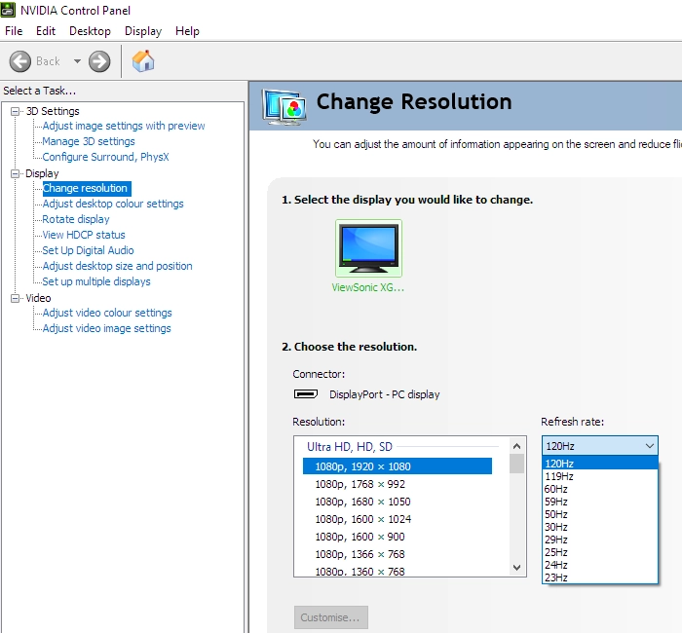The image size is (682, 633).
Task: Open Rotate display task
Action: click(x=76, y=219)
